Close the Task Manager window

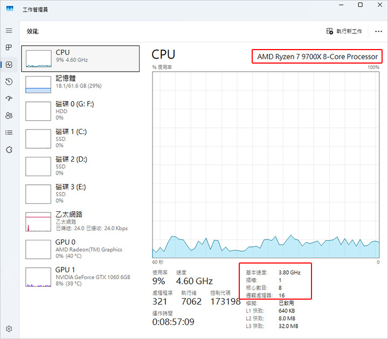point(380,5)
